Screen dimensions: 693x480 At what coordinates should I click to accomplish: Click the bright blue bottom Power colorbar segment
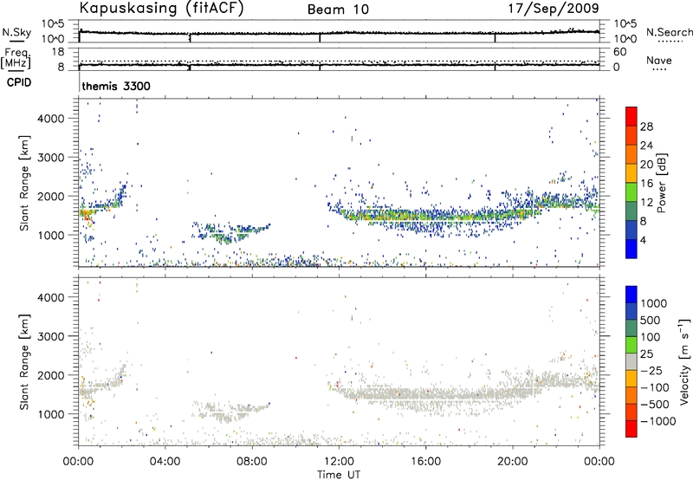click(631, 249)
